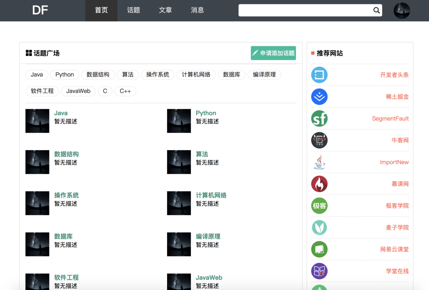The image size is (429, 290).
Task: Go to the 消息 menu item
Action: click(197, 10)
